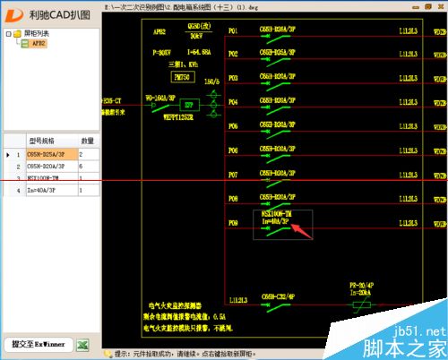Click the hint icon in the status bar
The height and width of the screenshot is (360, 448).
(x=108, y=354)
